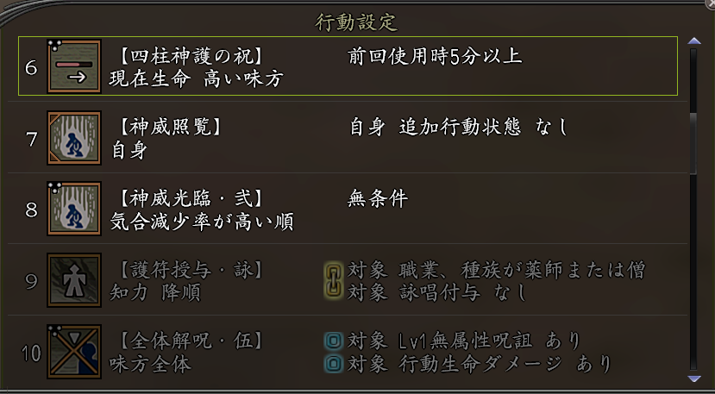The height and width of the screenshot is (394, 715).
Task: Select the 神威照覧 skill icon in row 7
Action: click(73, 138)
